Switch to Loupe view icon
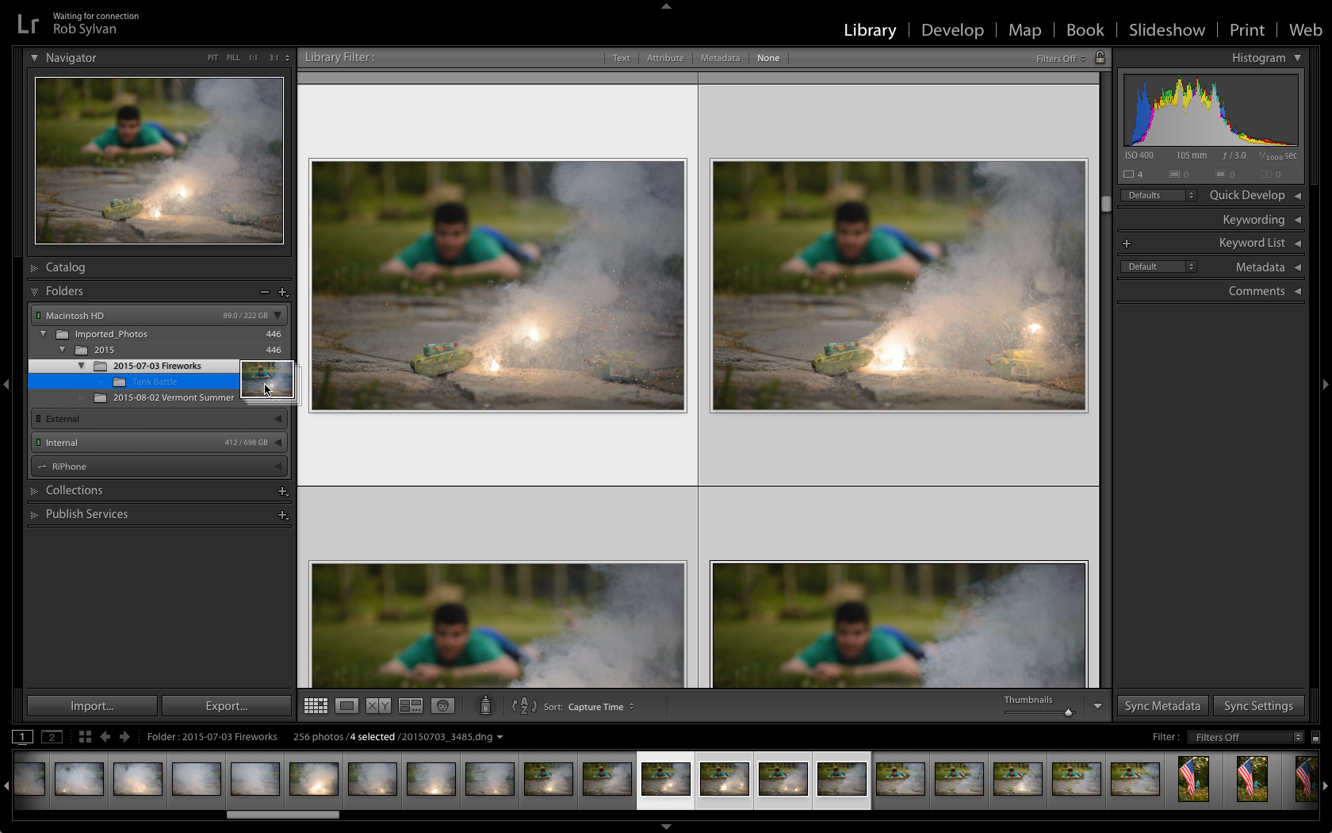 (346, 705)
